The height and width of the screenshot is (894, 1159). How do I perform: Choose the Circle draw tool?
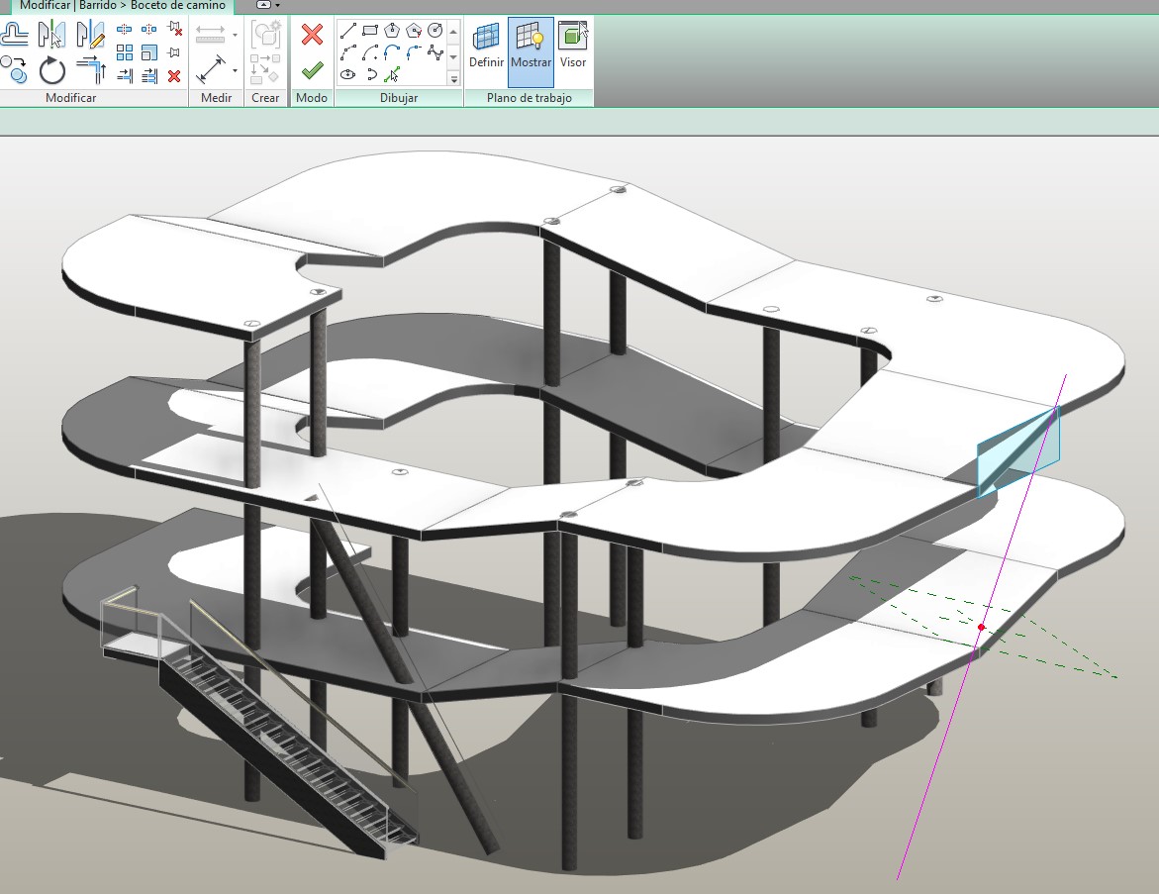[x=435, y=30]
